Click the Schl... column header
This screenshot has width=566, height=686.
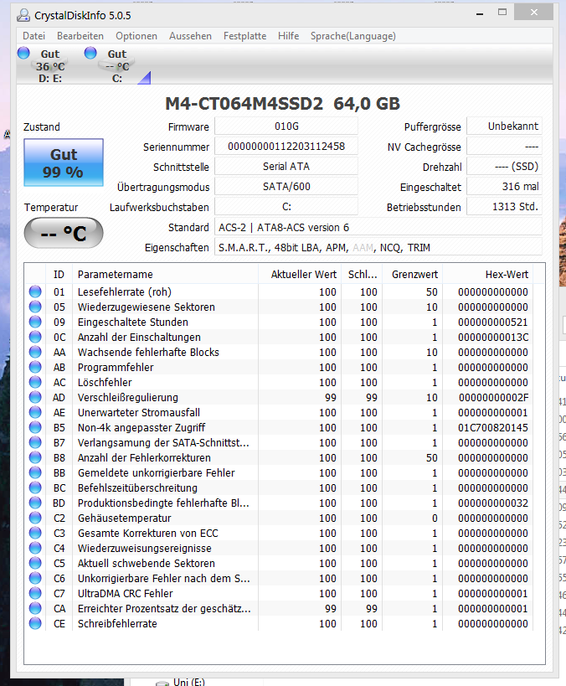point(363,274)
